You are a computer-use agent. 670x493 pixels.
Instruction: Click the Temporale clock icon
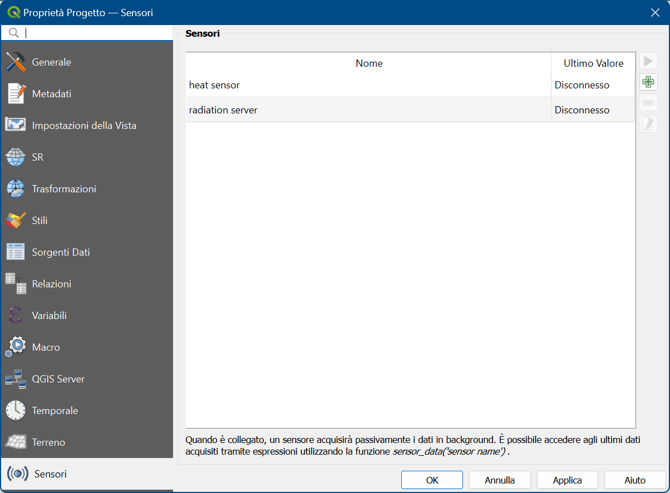point(16,411)
